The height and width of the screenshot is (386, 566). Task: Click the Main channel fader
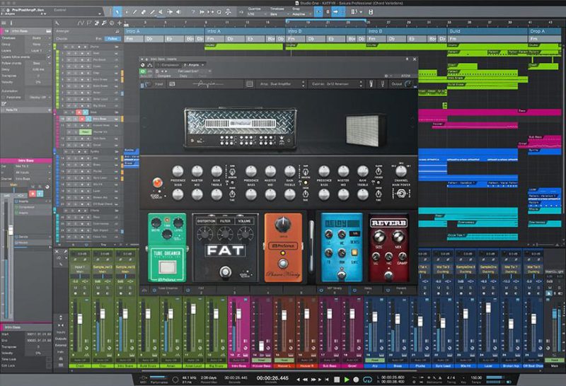coord(556,312)
